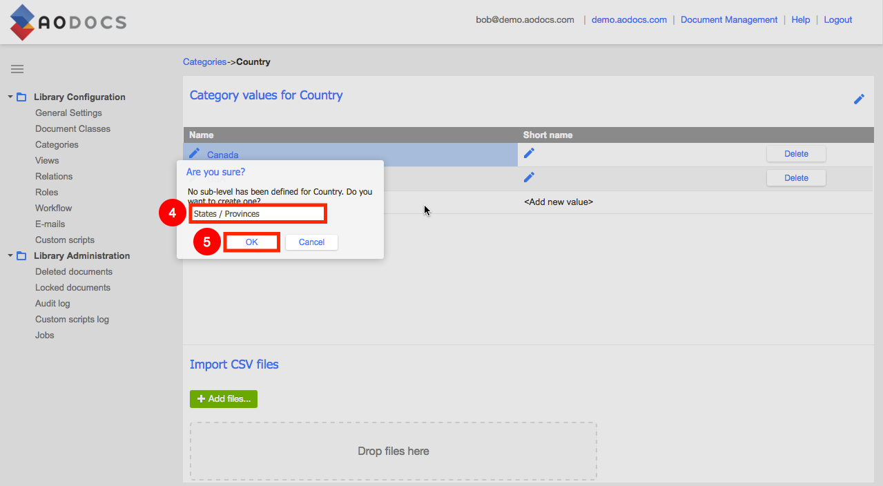Click the Library Administration folder icon

click(21, 256)
